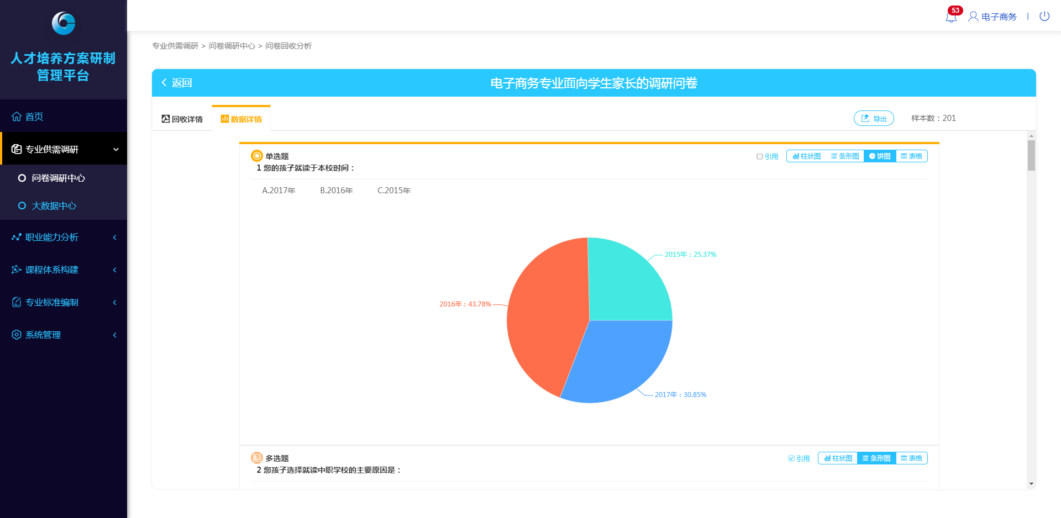Image resolution: width=1061 pixels, height=518 pixels.
Task: Open the notification bell with 53 alerts
Action: coord(951,17)
